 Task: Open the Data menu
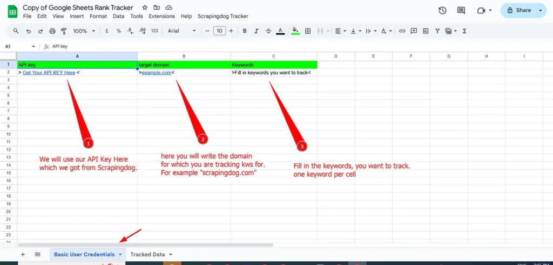pyautogui.click(x=118, y=16)
